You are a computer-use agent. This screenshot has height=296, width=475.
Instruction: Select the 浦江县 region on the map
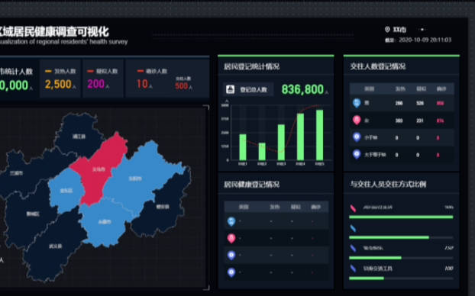[x=79, y=137]
